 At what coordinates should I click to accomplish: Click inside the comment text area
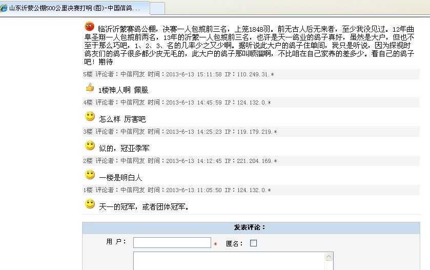click(x=229, y=261)
